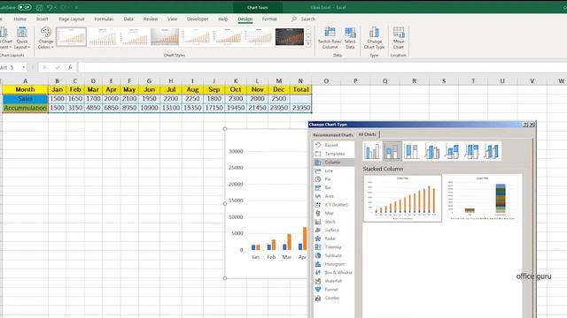Switch to All Charts tab in dialog
This screenshot has width=567, height=318.
pos(367,134)
